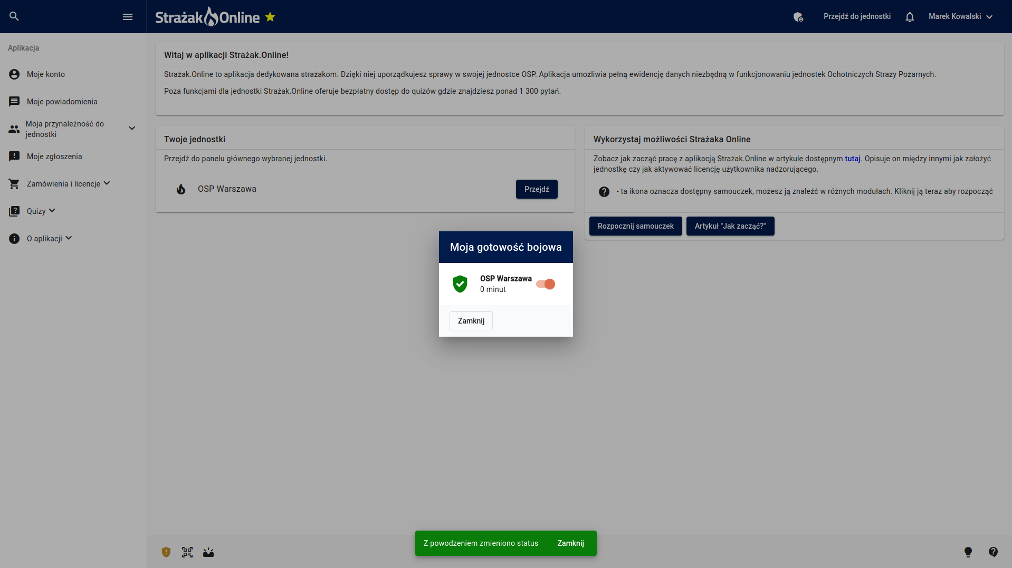
Task: Dismiss the green status snackbar with Zamknij
Action: pos(571,543)
